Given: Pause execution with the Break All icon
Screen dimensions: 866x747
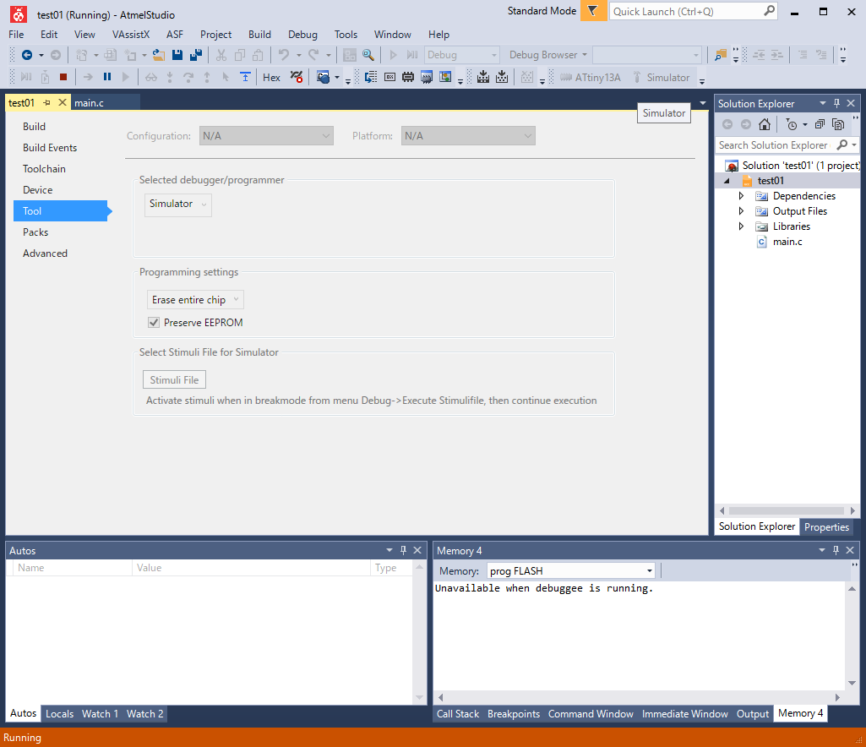Looking at the screenshot, I should pyautogui.click(x=107, y=78).
